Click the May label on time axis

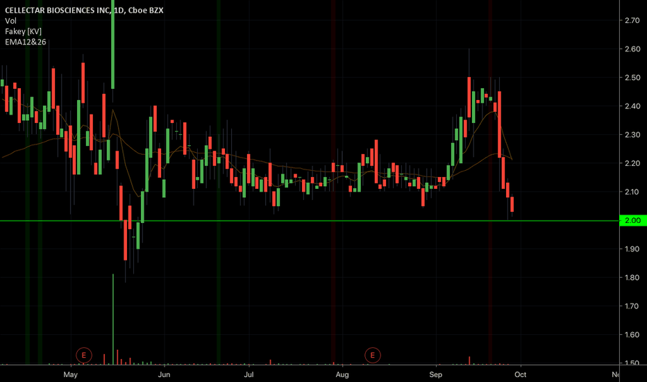click(71, 374)
